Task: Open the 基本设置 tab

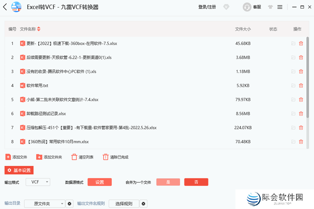Action: point(19,170)
